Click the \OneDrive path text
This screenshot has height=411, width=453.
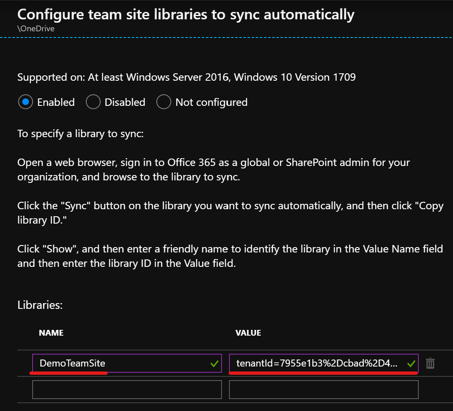36,28
